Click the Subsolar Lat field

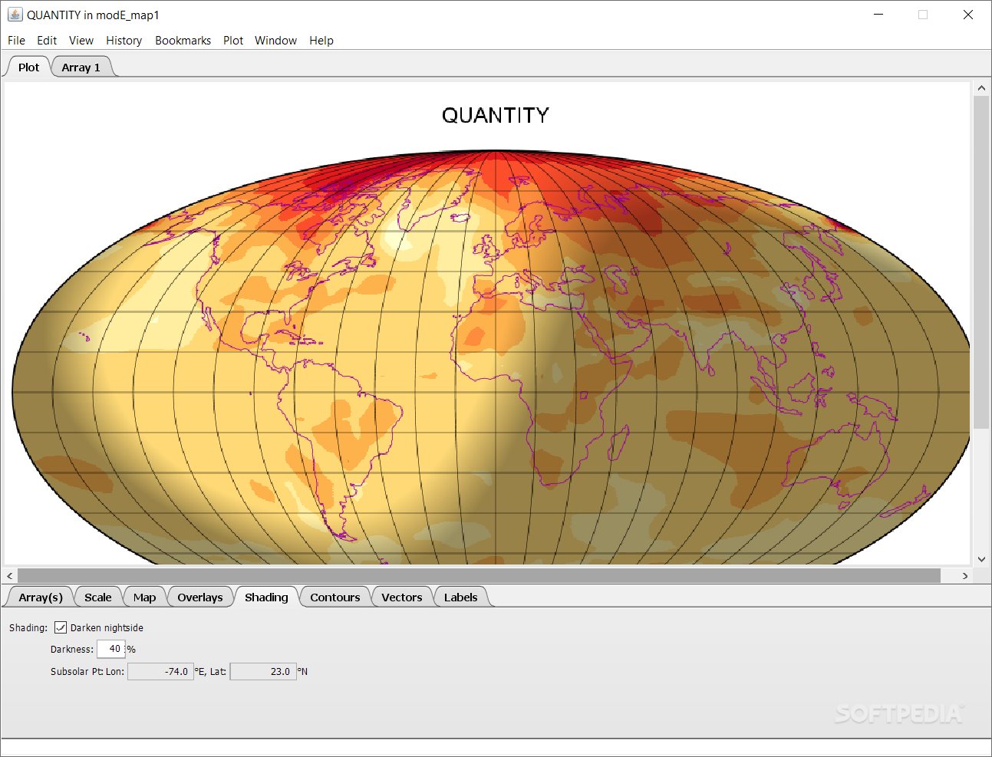(x=263, y=671)
